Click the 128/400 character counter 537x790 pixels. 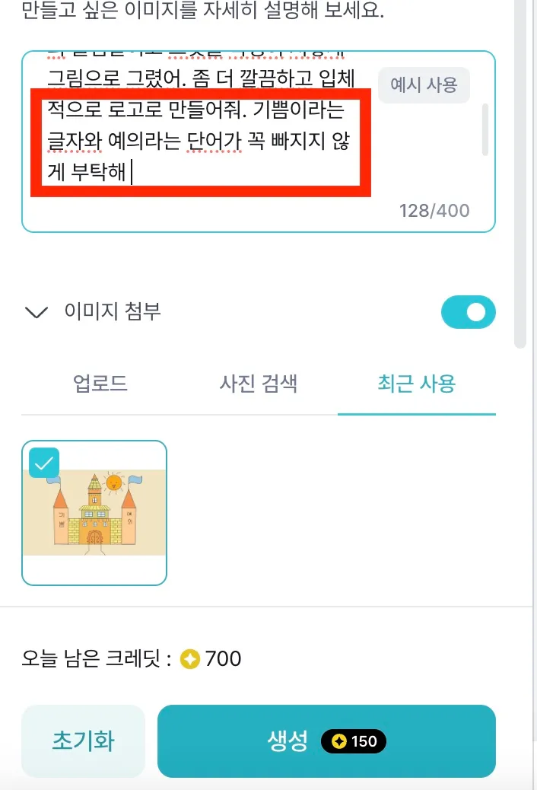[x=434, y=211]
